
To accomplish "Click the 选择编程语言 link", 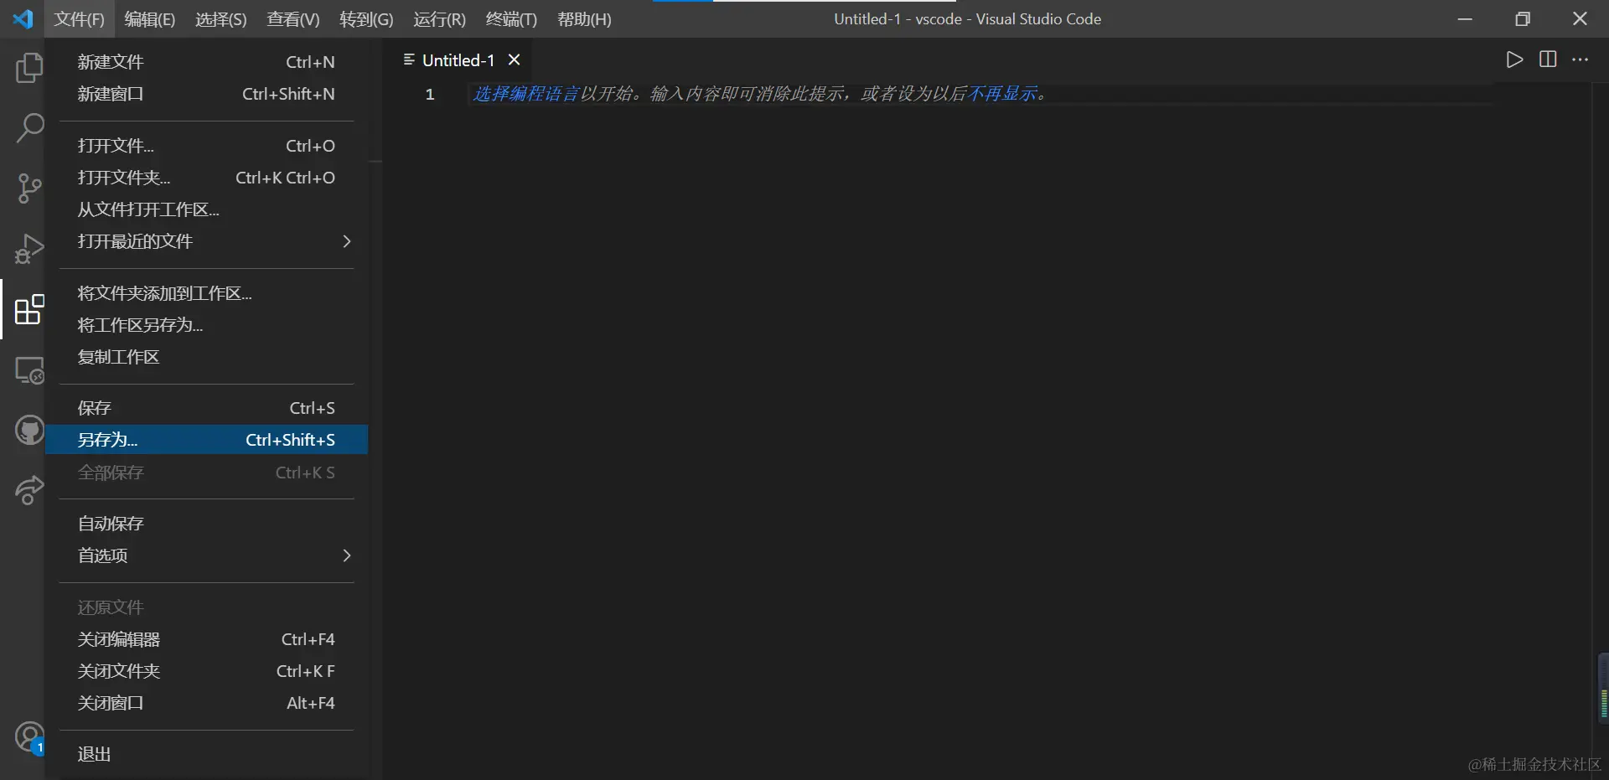I will point(525,94).
